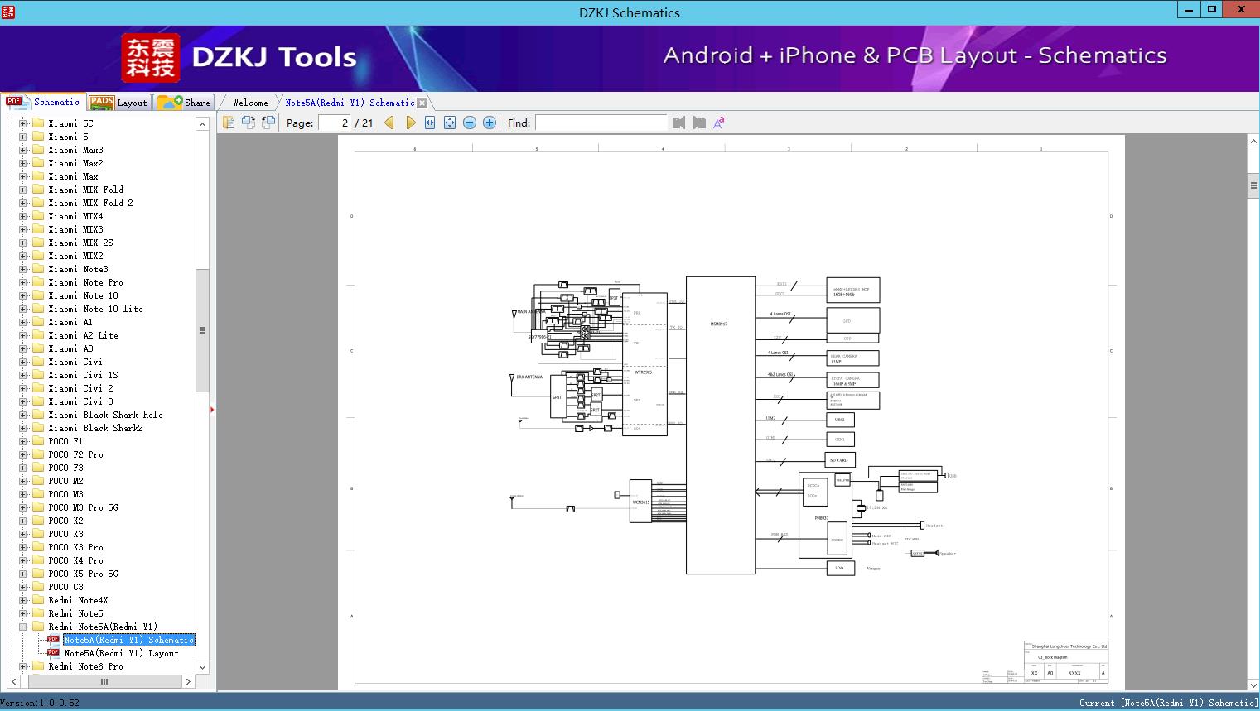Click the rotate counterclockwise icon
Screen dimensions: 1260x711
[249, 123]
